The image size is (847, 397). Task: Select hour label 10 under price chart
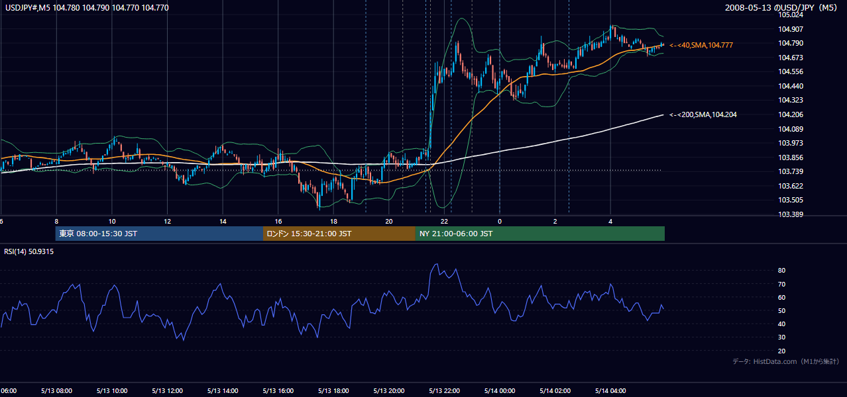click(x=112, y=221)
